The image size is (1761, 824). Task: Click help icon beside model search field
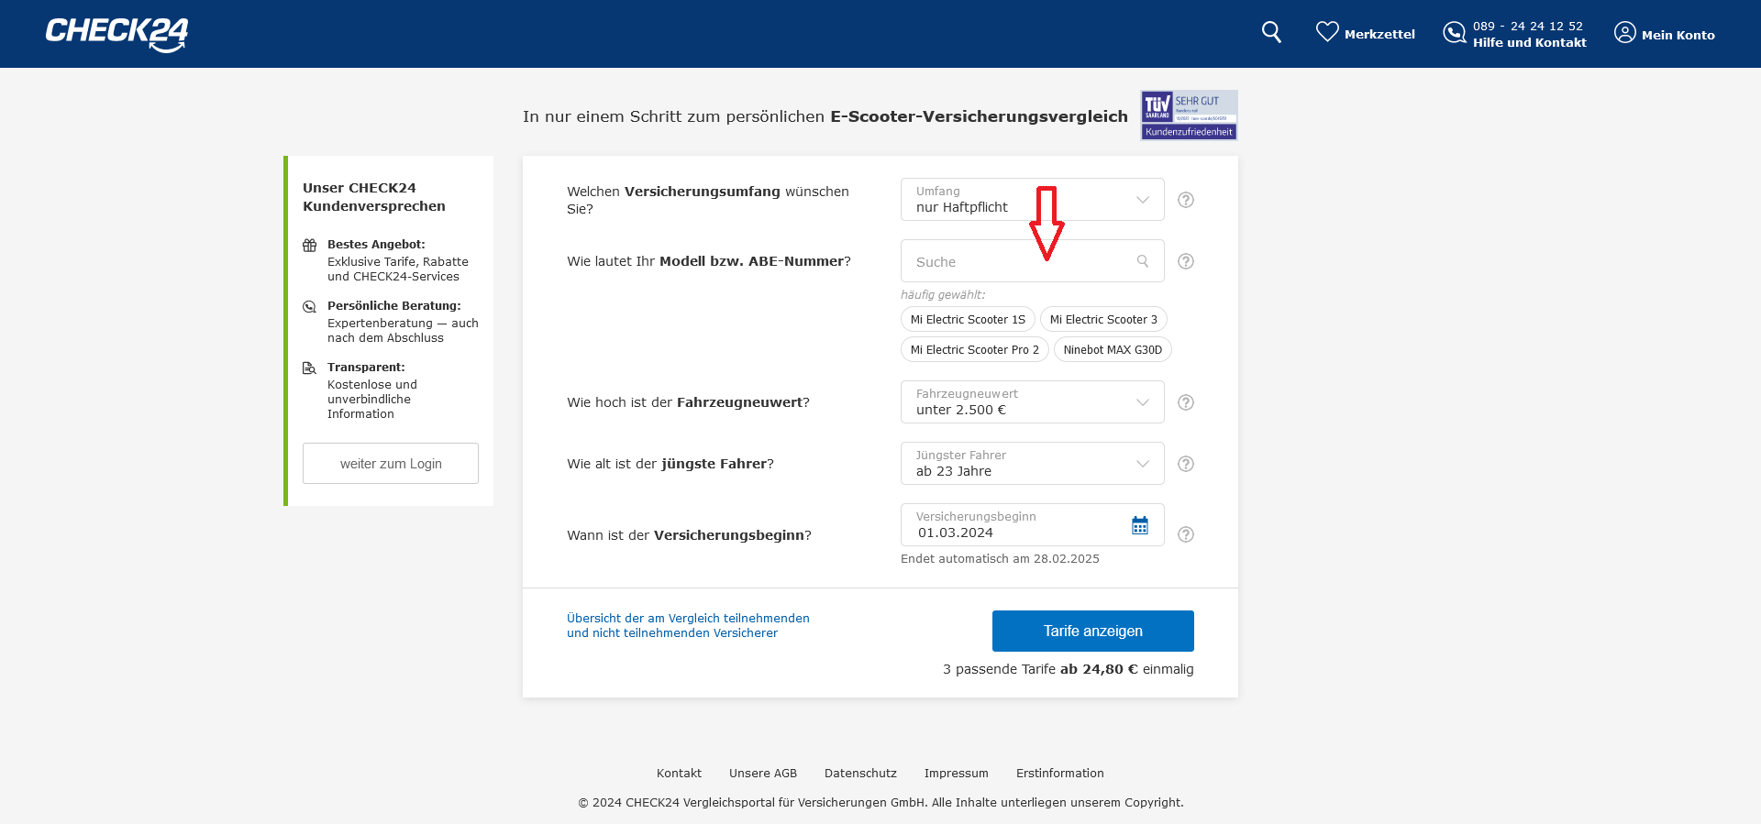click(x=1186, y=261)
